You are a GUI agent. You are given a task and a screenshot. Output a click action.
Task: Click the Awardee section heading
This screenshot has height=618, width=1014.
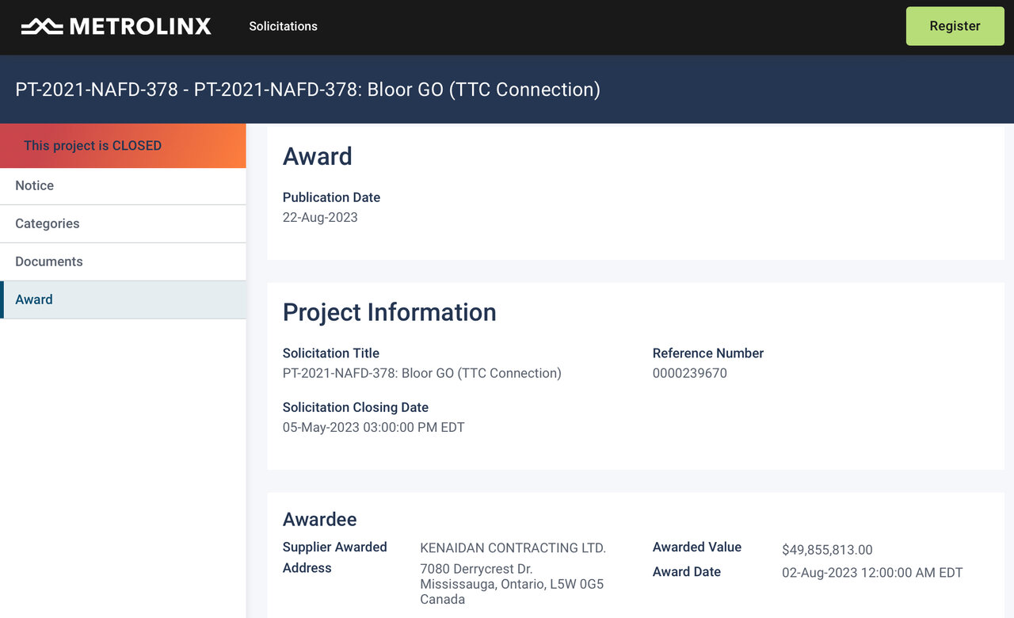pyautogui.click(x=319, y=520)
